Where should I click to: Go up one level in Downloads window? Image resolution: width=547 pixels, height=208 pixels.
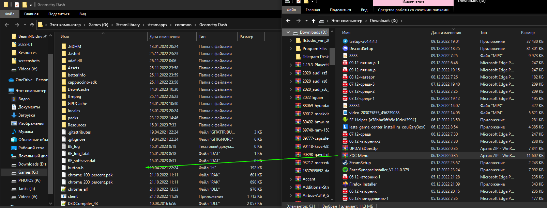click(314, 21)
